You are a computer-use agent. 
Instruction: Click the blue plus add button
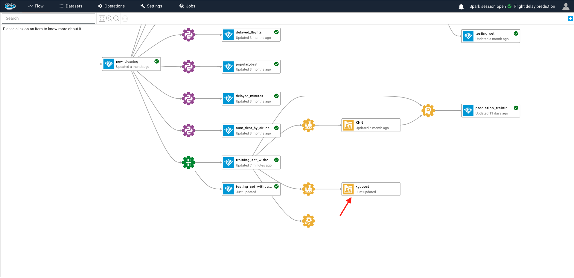coord(570,19)
